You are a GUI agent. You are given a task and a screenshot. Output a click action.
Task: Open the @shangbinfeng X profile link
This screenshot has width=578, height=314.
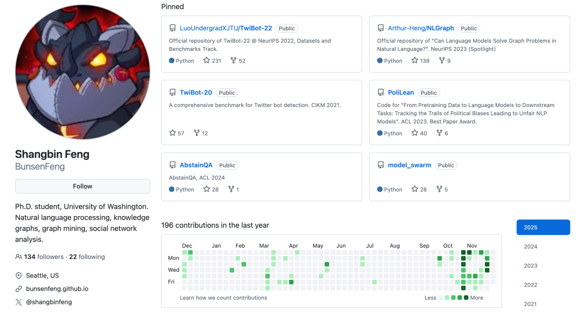pyautogui.click(x=49, y=302)
